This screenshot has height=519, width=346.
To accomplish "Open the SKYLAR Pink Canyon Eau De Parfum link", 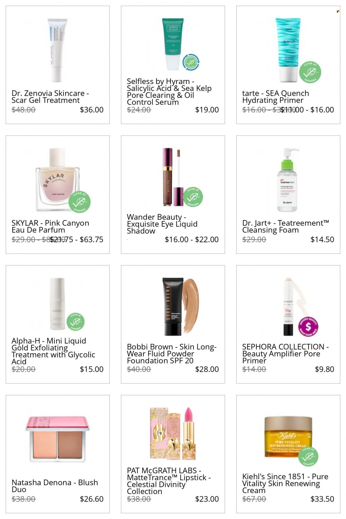I will [x=50, y=226].
